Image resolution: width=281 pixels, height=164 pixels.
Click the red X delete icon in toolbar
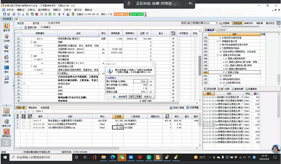tap(36, 14)
